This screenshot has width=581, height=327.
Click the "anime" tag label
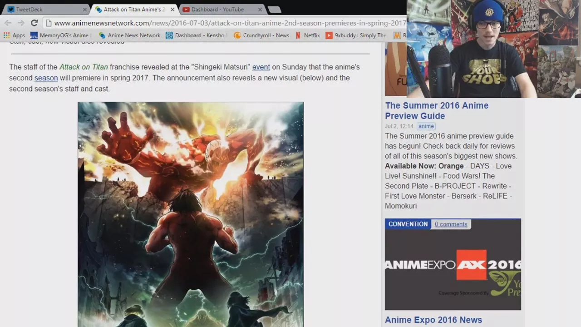pos(426,126)
